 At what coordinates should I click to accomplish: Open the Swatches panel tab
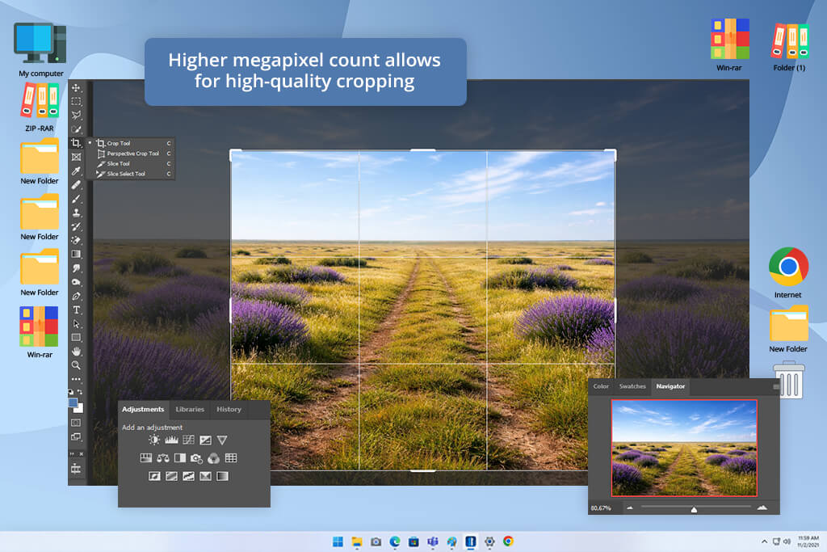(x=632, y=386)
